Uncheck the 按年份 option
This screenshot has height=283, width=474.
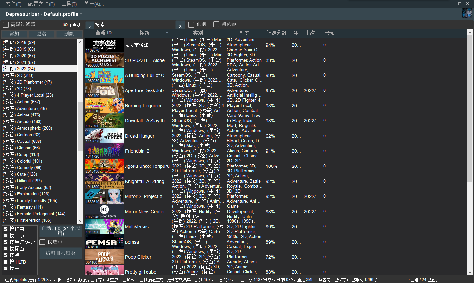click(x=6, y=235)
